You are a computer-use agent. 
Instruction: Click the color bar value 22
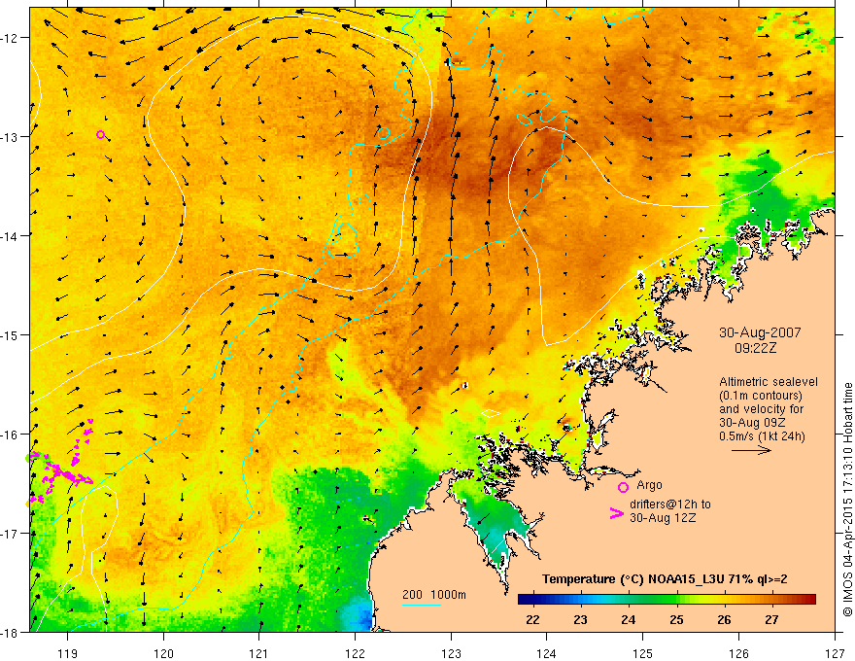[532, 619]
